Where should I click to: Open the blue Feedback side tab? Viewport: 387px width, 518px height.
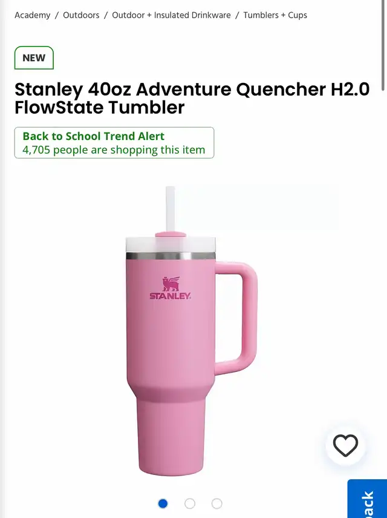point(367,499)
